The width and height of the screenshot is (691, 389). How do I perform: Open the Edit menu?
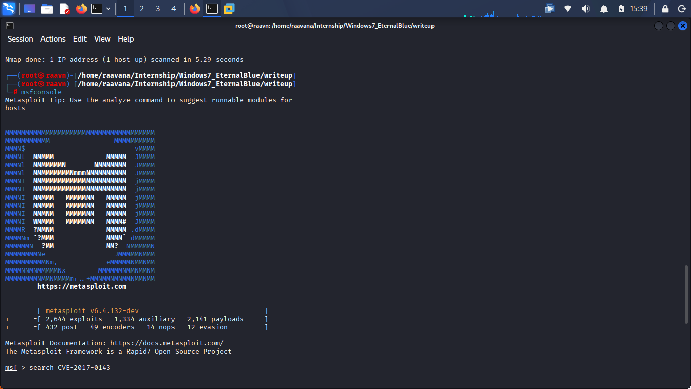click(x=80, y=39)
